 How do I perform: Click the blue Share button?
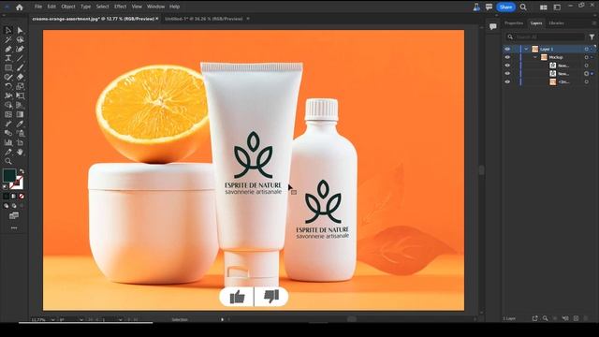pos(505,7)
